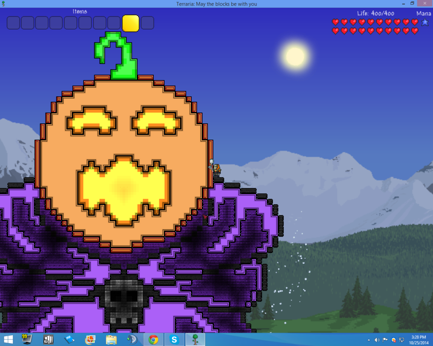Click the "Life: 400/400" label
This screenshot has height=346, width=433.
(375, 13)
